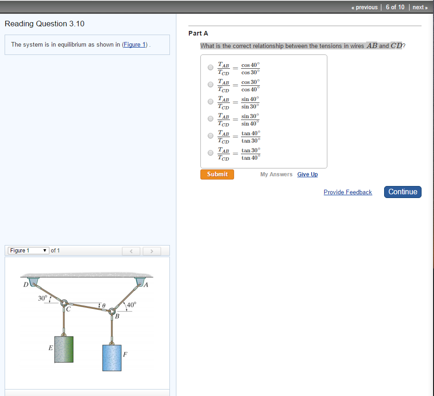Select the tan 30° over tan 40° answer

click(x=211, y=153)
